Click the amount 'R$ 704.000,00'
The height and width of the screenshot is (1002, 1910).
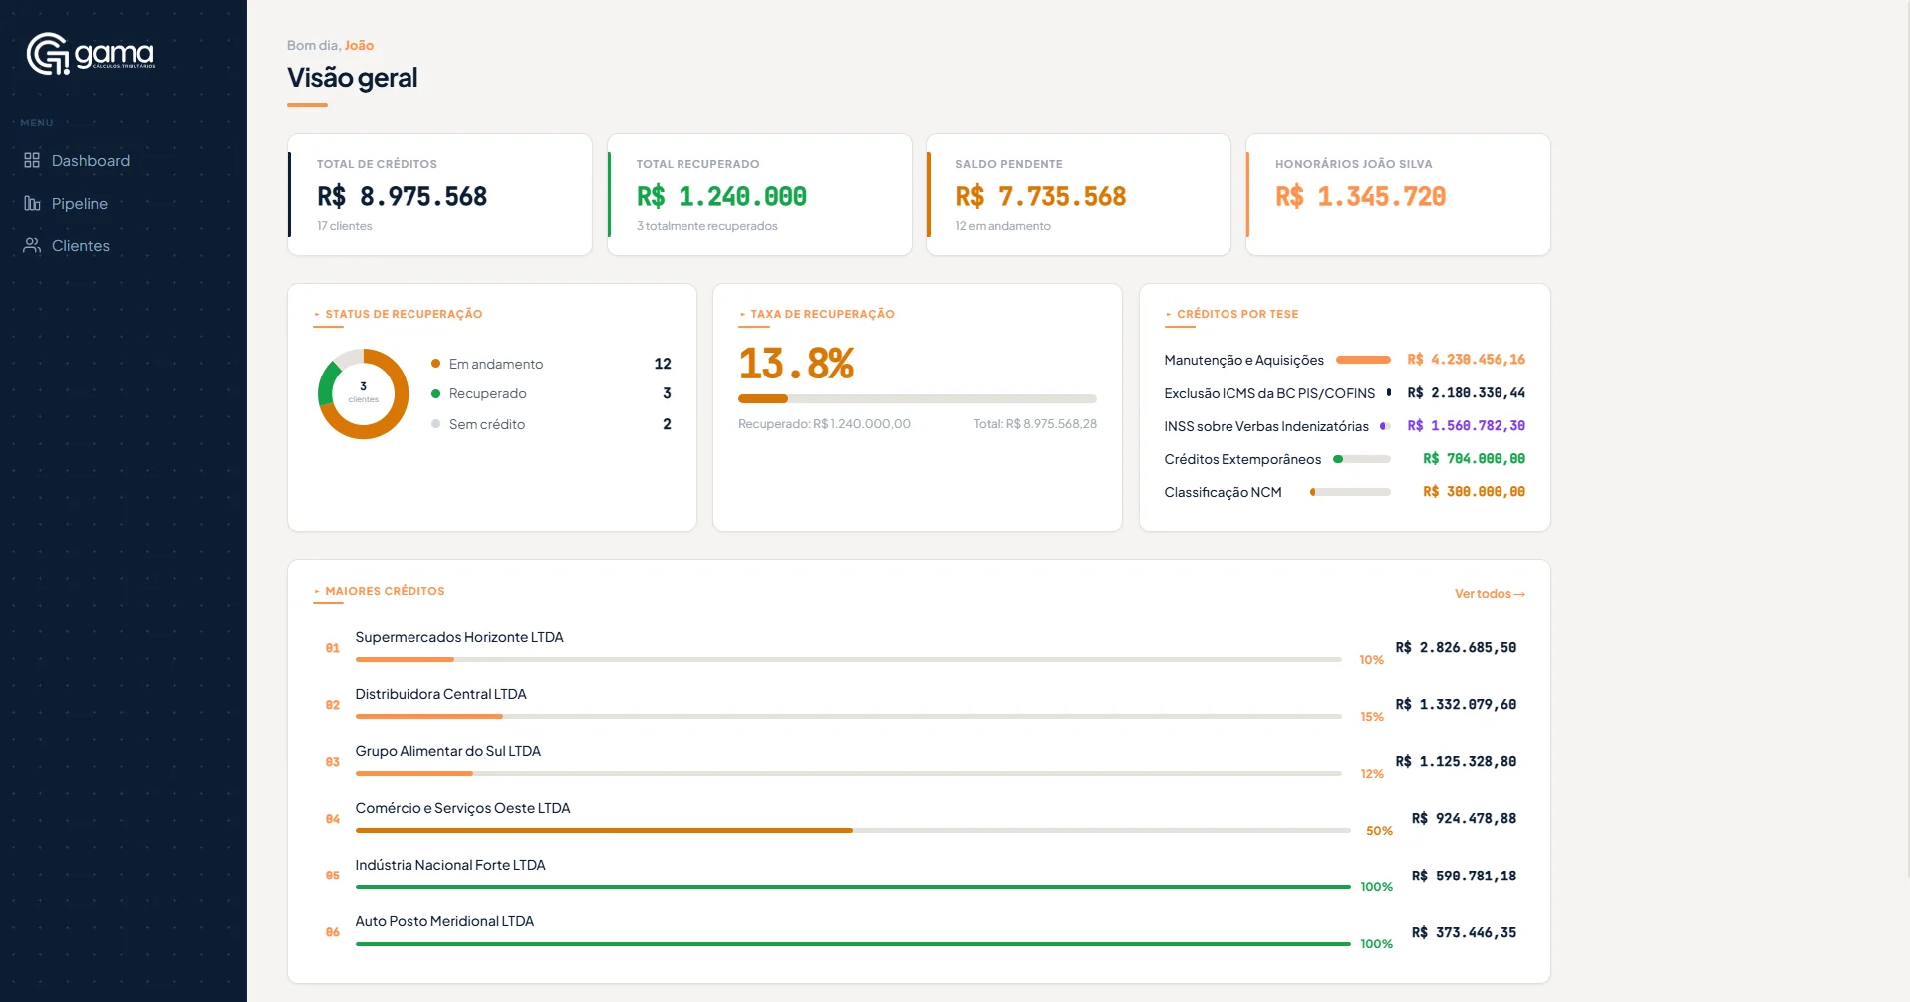pos(1474,458)
